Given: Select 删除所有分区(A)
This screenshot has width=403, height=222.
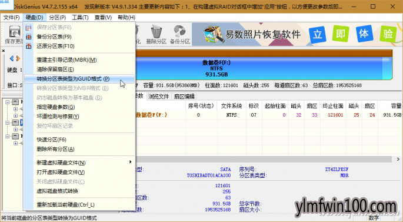Looking at the screenshot, I should point(79,149).
